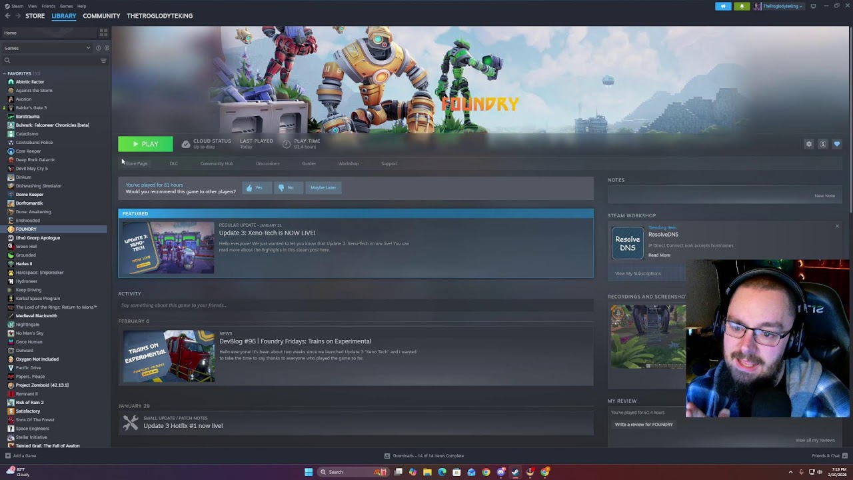
Task: Open FOUNDRY game settings gear
Action: [809, 144]
